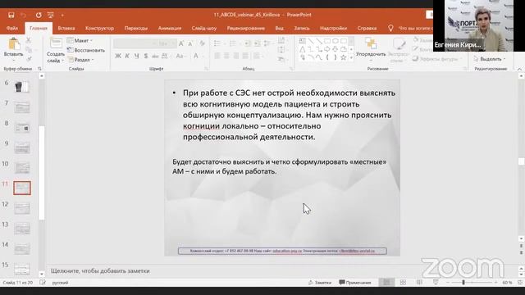Increase font size with large A icon
This screenshot has height=295, width=525.
pyautogui.click(x=181, y=43)
